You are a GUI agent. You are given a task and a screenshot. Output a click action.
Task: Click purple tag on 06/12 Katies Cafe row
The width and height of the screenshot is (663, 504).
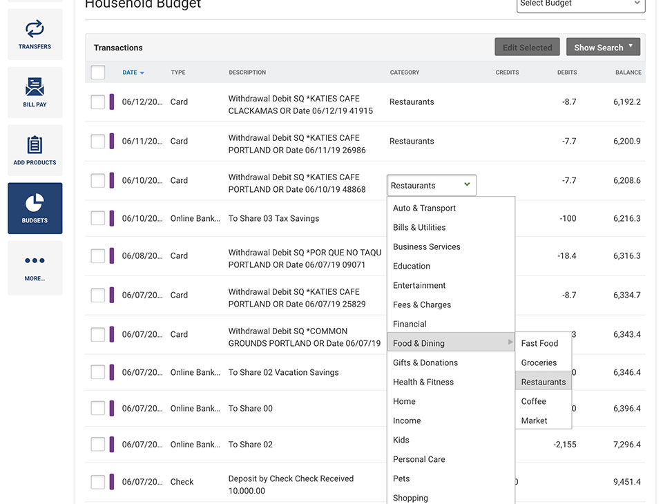[112, 102]
